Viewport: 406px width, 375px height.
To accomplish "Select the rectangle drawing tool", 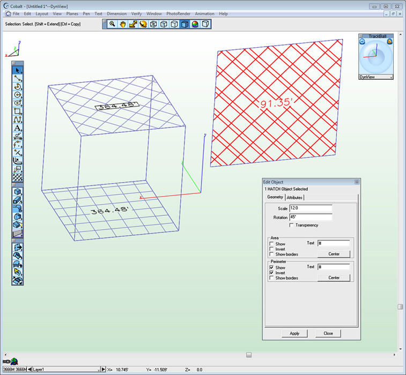I will click(18, 111).
